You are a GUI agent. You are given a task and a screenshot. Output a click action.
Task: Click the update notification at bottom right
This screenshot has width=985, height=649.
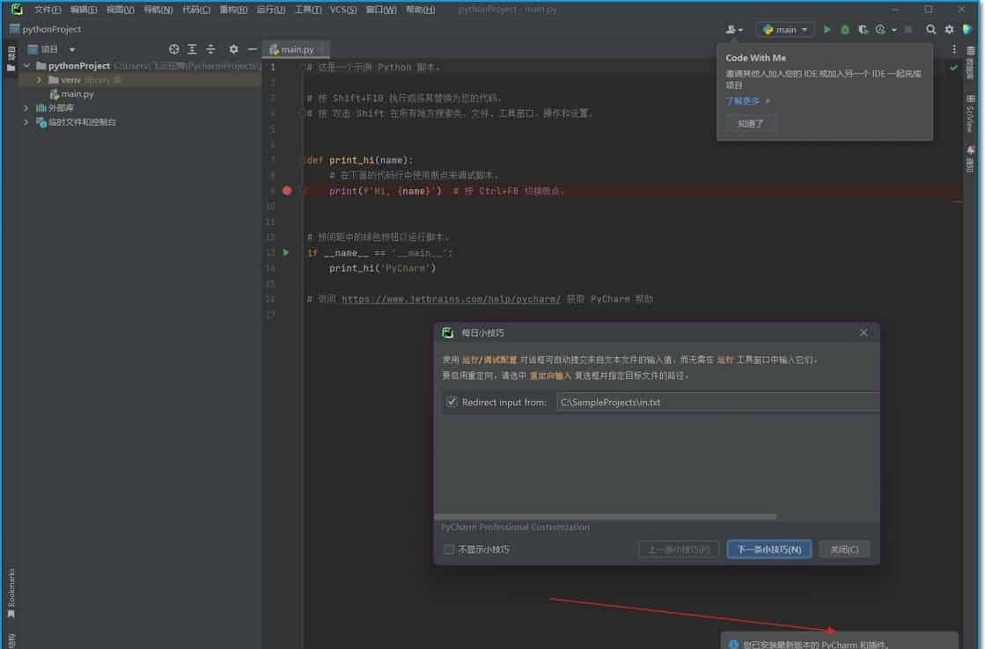(x=839, y=641)
